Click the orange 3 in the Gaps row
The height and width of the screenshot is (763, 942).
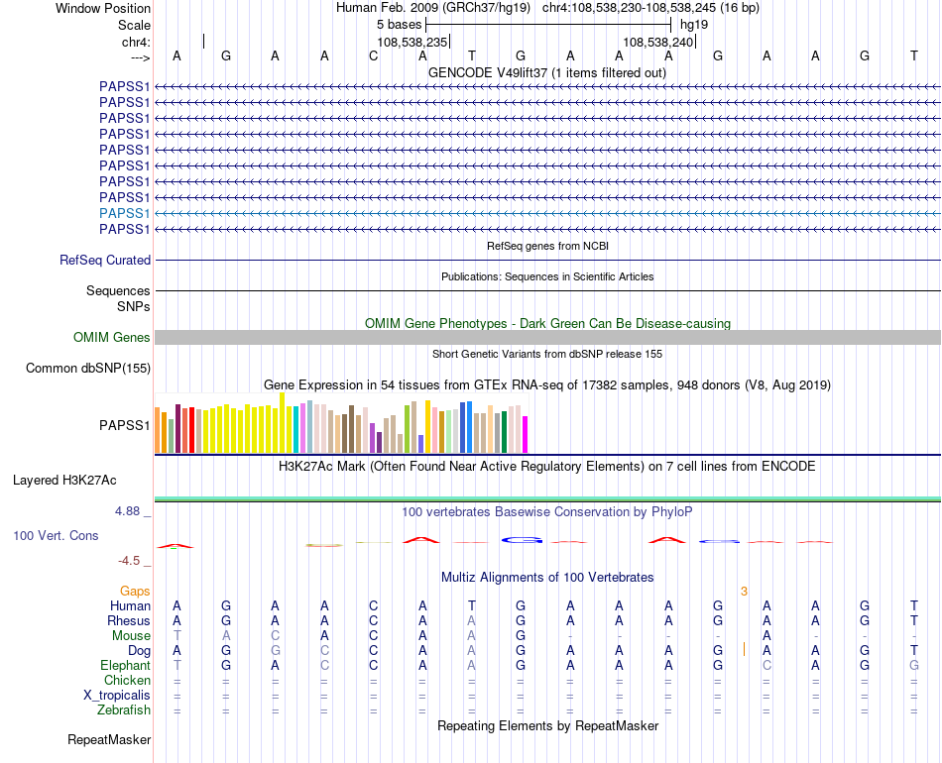tap(744, 592)
